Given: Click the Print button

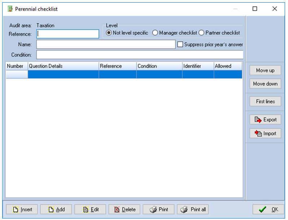Looking at the screenshot, I should click(x=158, y=209).
